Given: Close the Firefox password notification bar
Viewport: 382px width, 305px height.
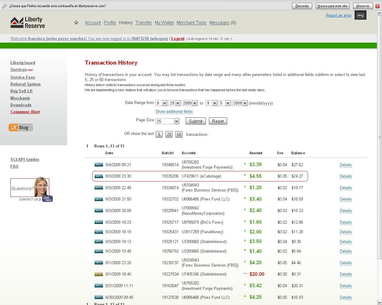Looking at the screenshot, I should [377, 6].
